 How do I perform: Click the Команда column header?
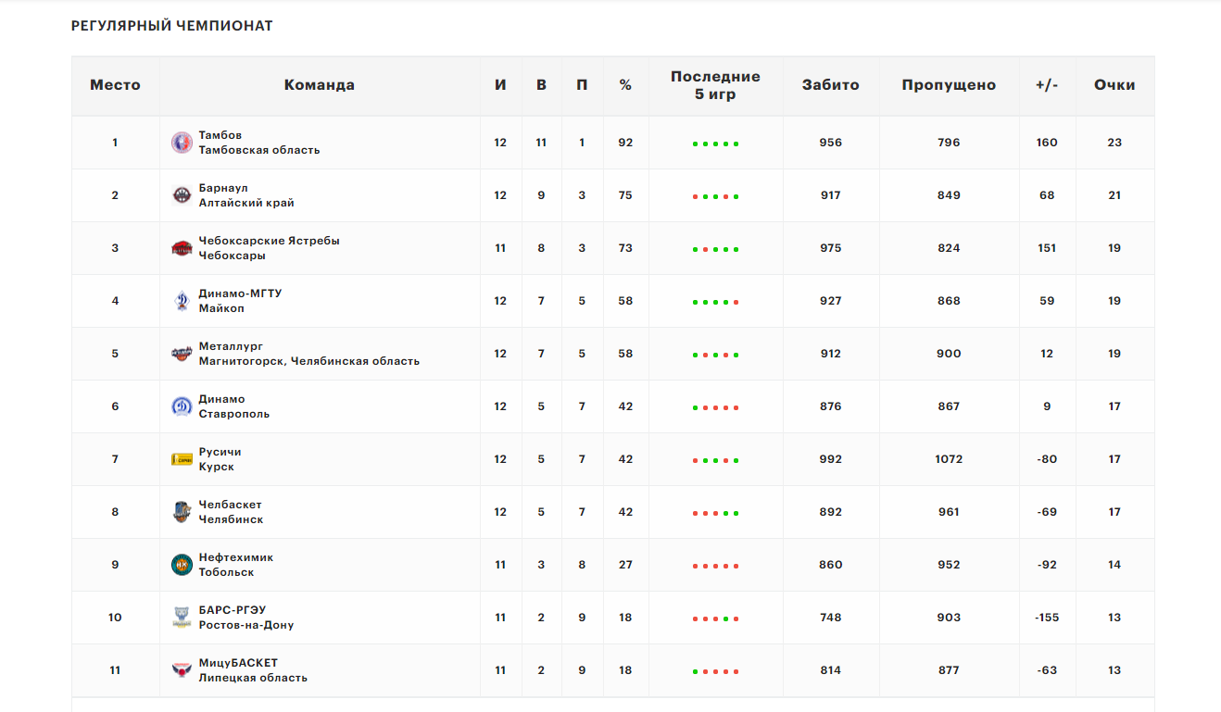point(320,85)
